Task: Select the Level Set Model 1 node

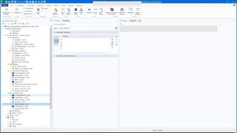Action: coord(21,95)
